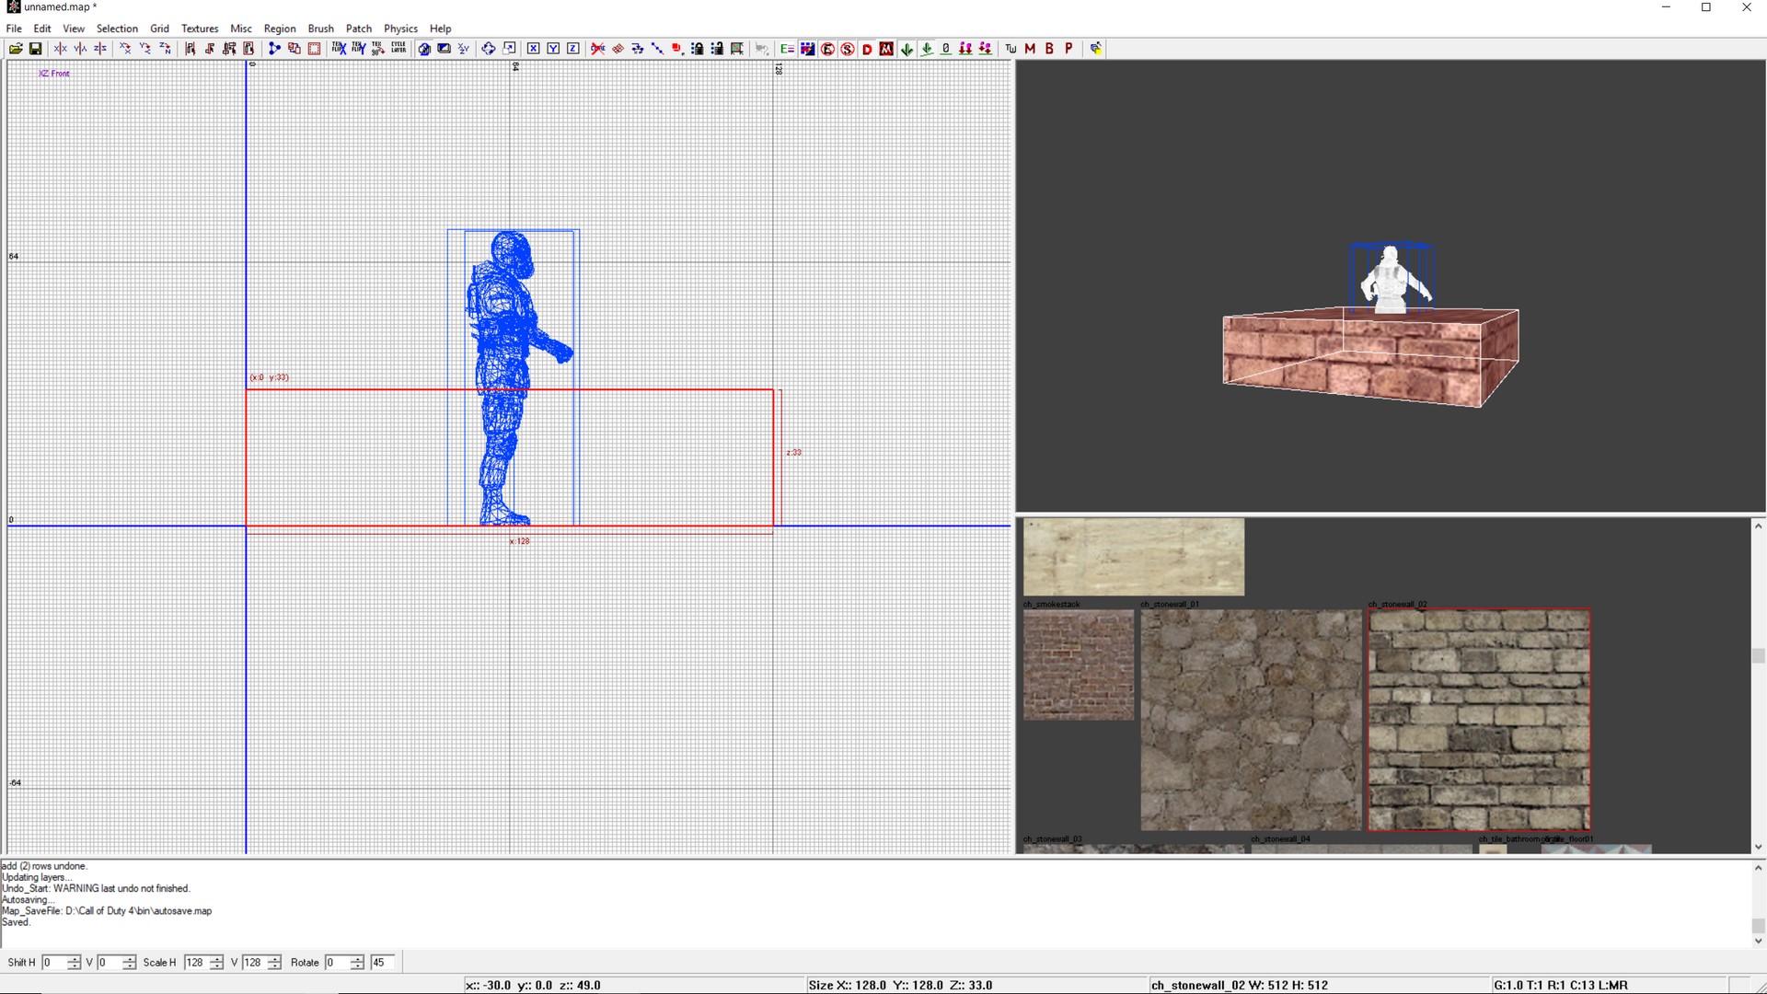Viewport: 1767px width, 994px height.
Task: Click the last toolbar icon with yellow dot
Action: click(x=1096, y=49)
